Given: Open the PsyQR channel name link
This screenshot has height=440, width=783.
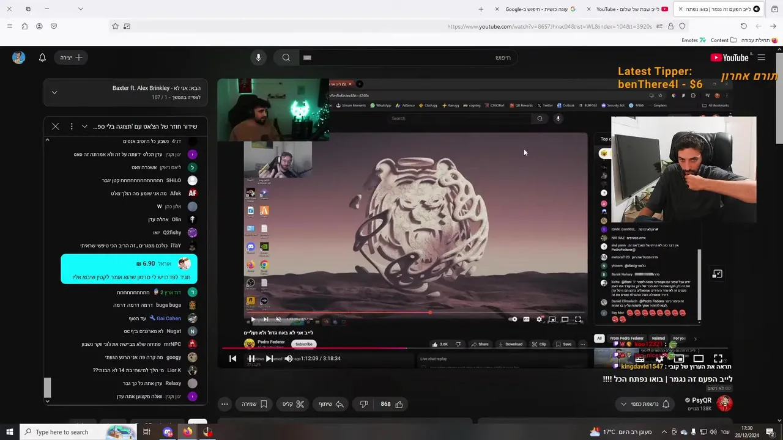Looking at the screenshot, I should (701, 400).
